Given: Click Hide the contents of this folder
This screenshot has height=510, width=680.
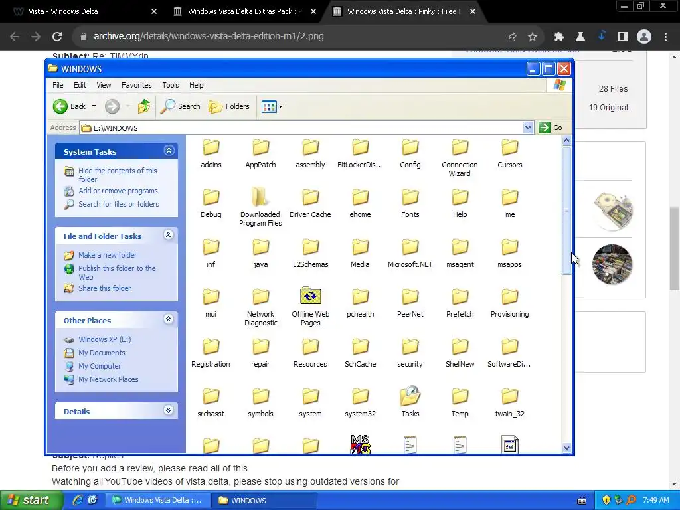Looking at the screenshot, I should pos(118,175).
